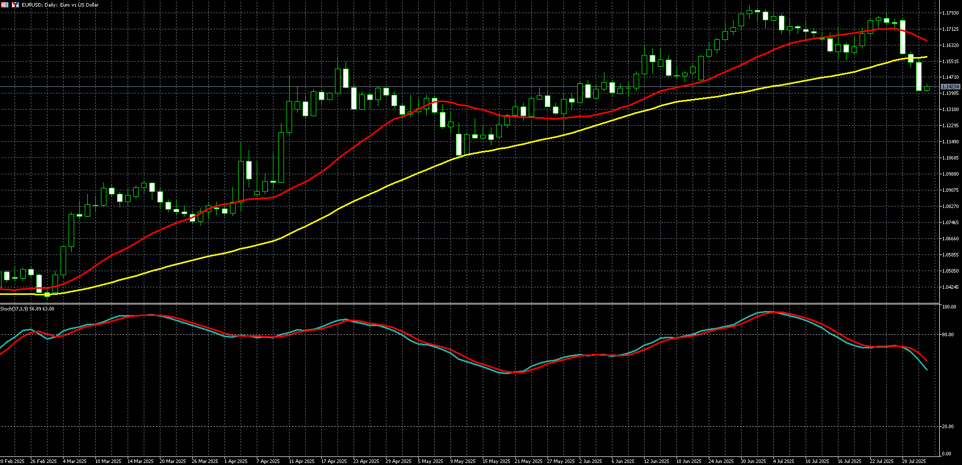Click the "21 May 2025" date on the time axis
Image resolution: width=962 pixels, height=465 pixels.
click(528, 461)
